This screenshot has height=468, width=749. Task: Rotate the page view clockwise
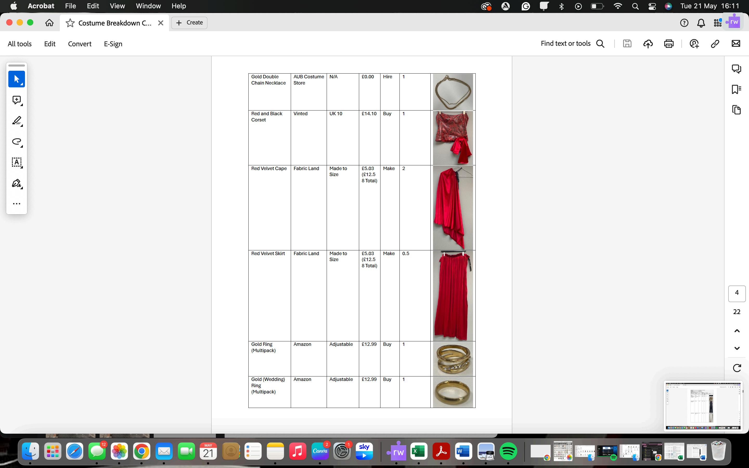point(737,368)
